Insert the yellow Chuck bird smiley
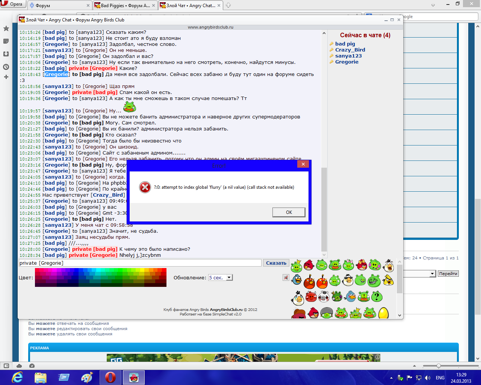The width and height of the screenshot is (481, 385). (x=388, y=280)
